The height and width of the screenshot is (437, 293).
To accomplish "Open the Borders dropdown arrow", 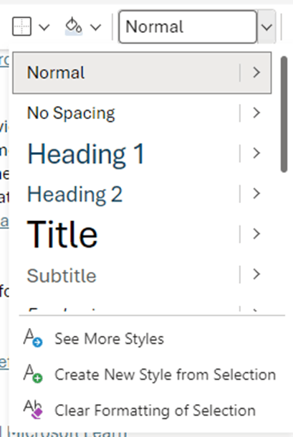I will click(x=44, y=27).
